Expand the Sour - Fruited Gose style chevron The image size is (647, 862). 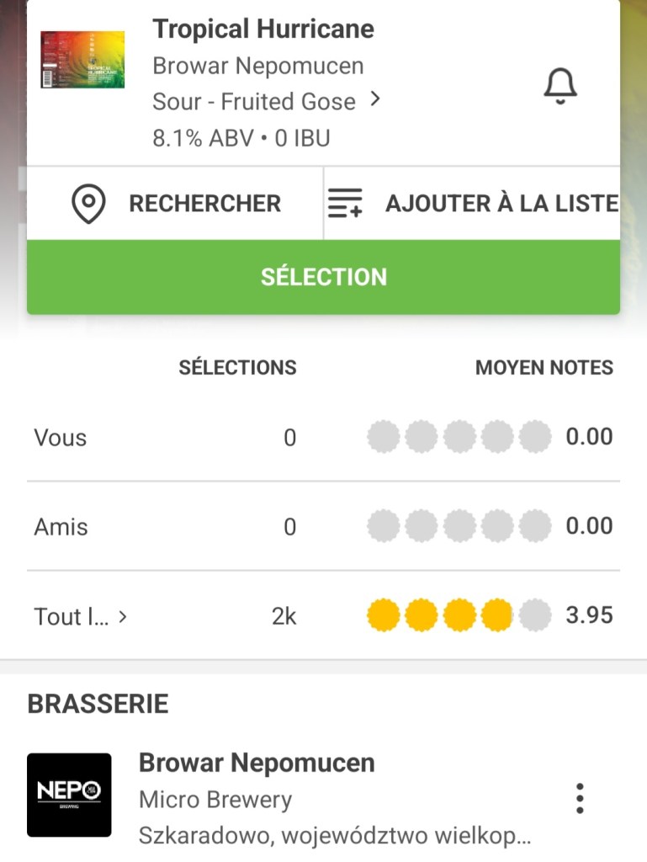click(375, 100)
